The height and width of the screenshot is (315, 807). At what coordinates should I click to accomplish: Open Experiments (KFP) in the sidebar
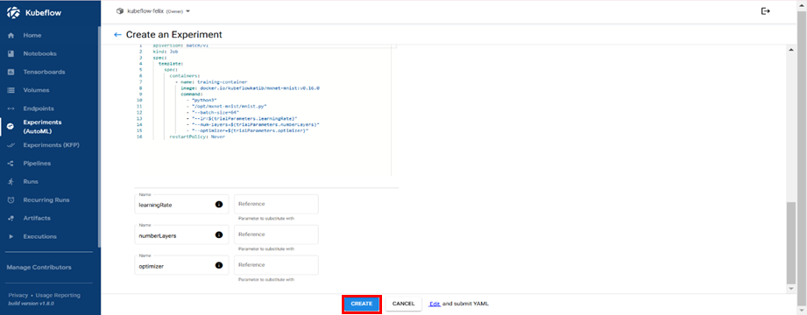[x=52, y=145]
